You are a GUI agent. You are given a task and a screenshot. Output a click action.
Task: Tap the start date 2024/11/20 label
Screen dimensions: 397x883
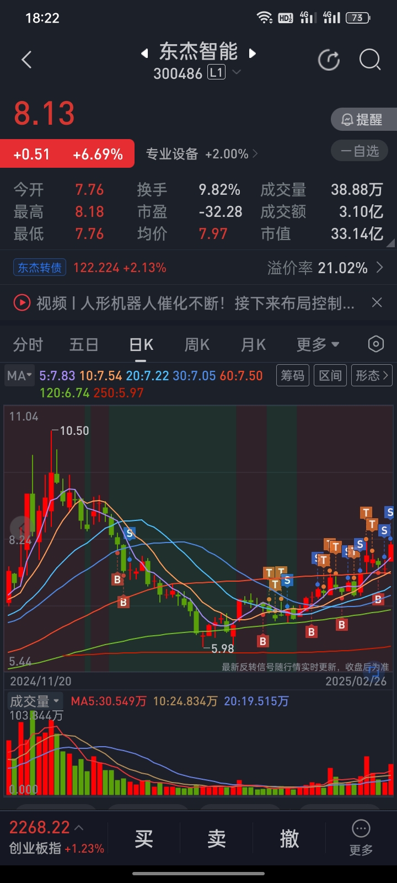click(40, 681)
